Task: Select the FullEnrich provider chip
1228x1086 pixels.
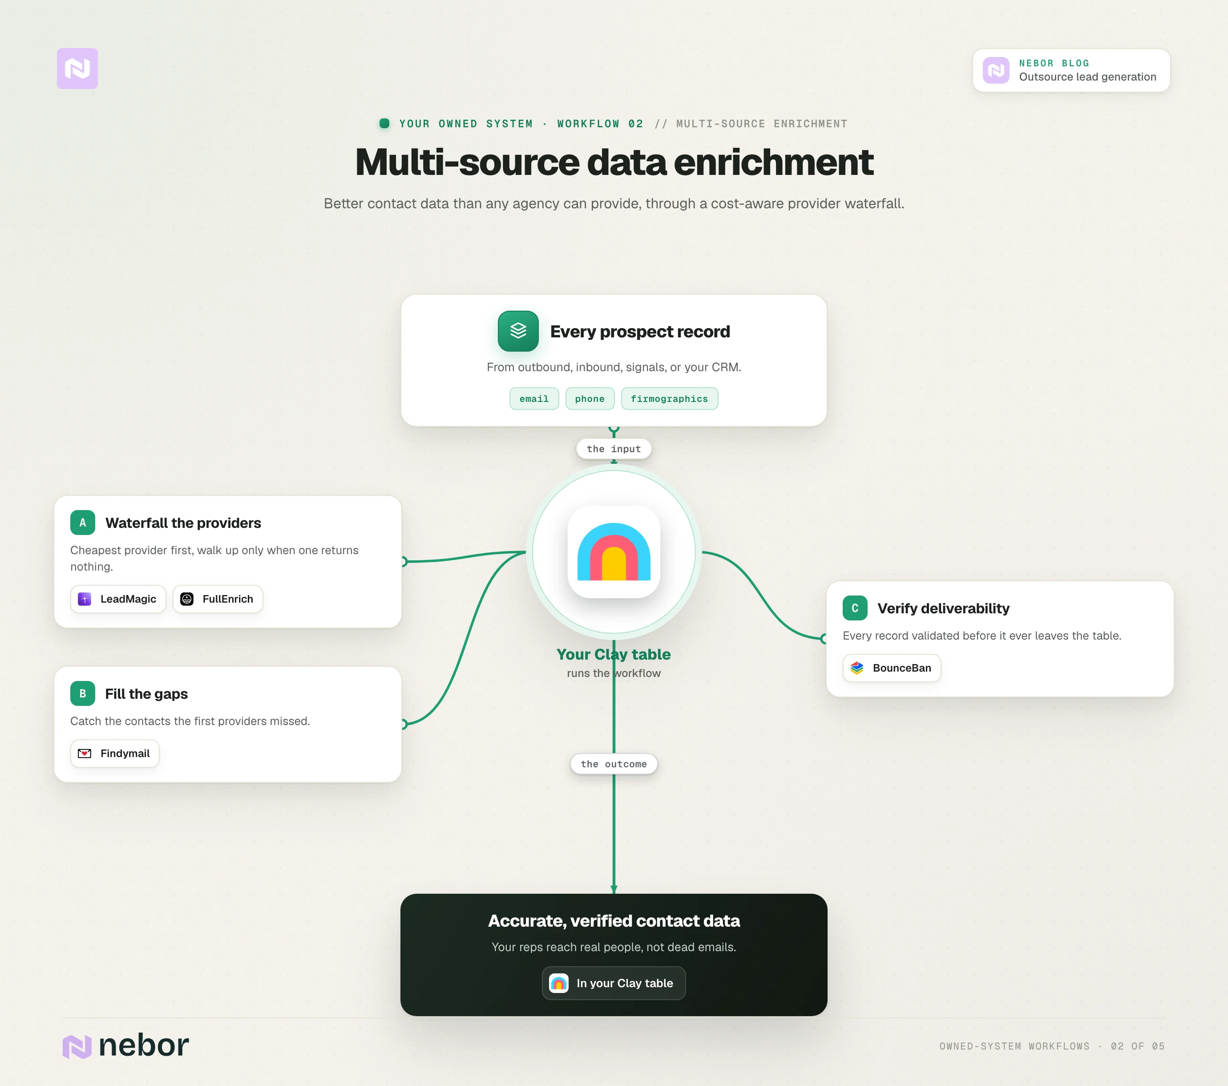Action: click(x=218, y=599)
